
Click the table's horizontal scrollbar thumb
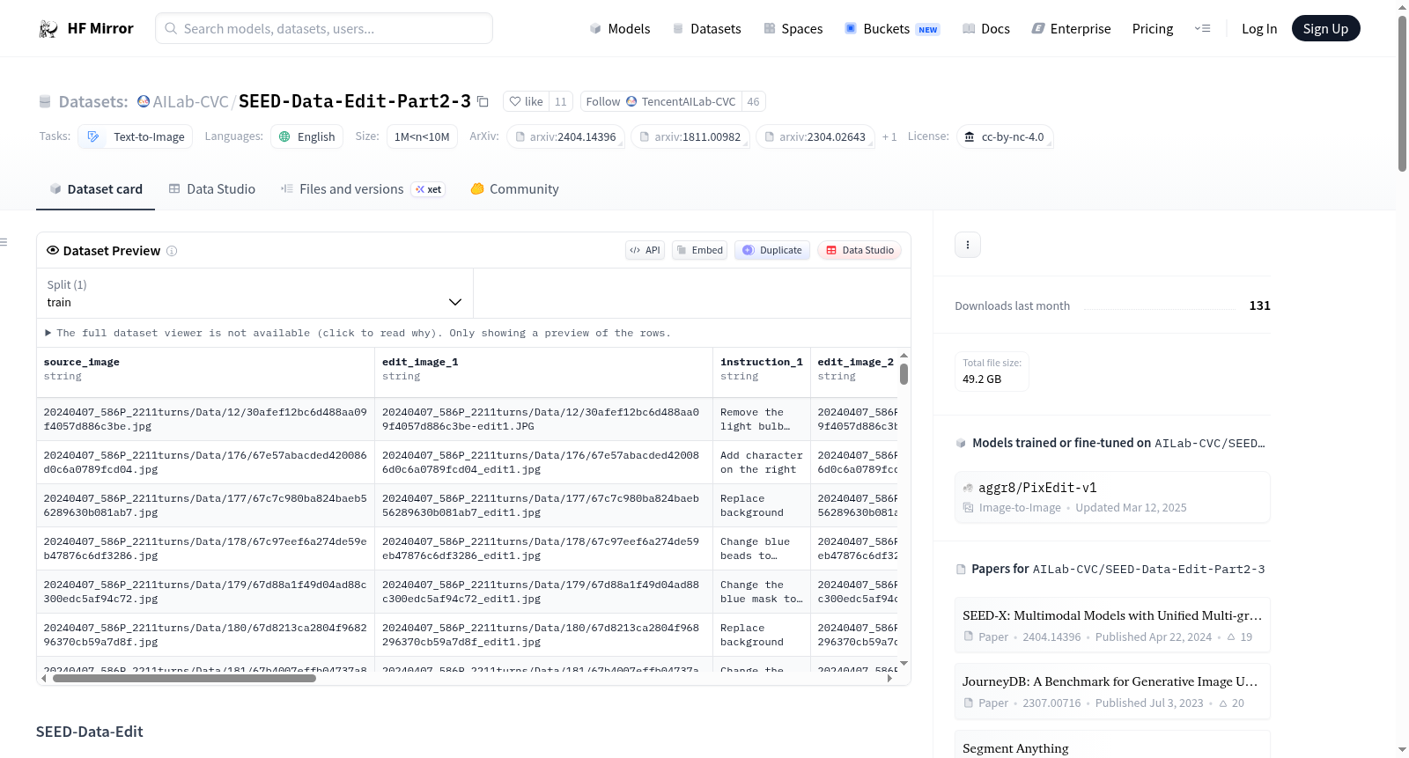(x=184, y=679)
